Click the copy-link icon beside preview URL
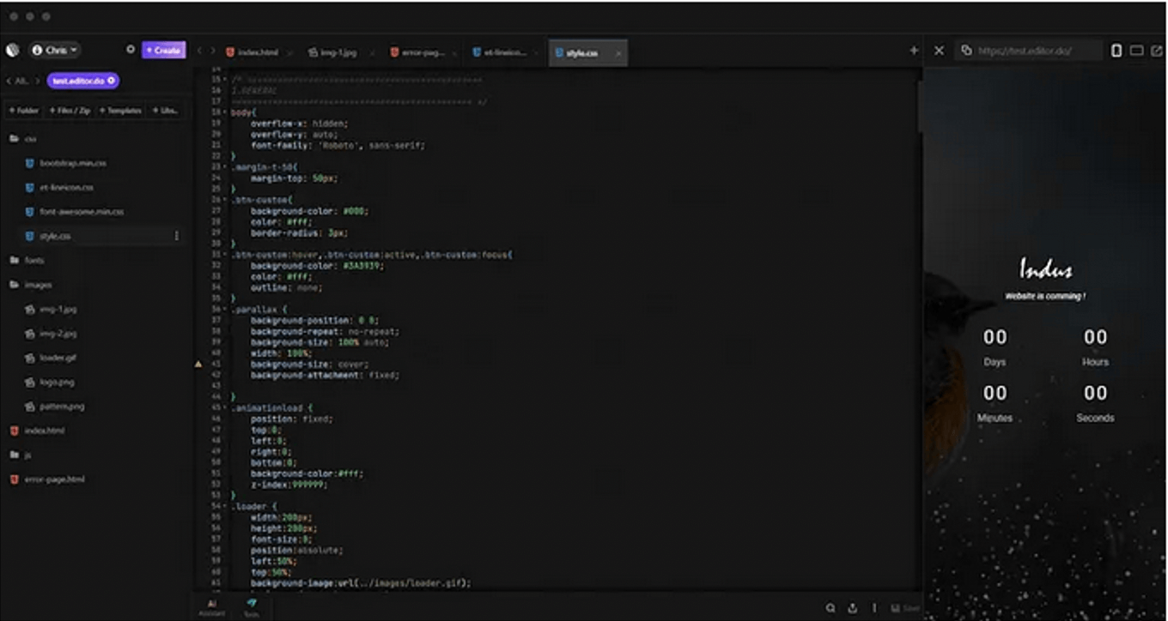This screenshot has width=1168, height=621. pos(966,51)
